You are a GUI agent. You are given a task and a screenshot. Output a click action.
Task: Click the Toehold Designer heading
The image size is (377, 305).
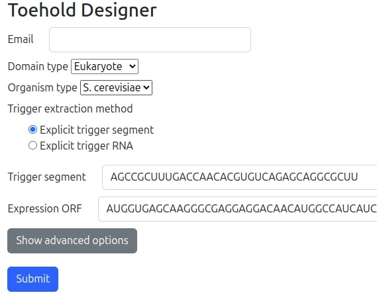(82, 10)
